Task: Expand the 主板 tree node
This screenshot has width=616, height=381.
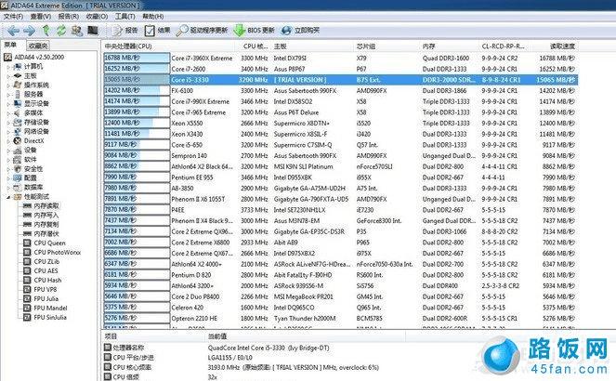Action: coord(7,76)
